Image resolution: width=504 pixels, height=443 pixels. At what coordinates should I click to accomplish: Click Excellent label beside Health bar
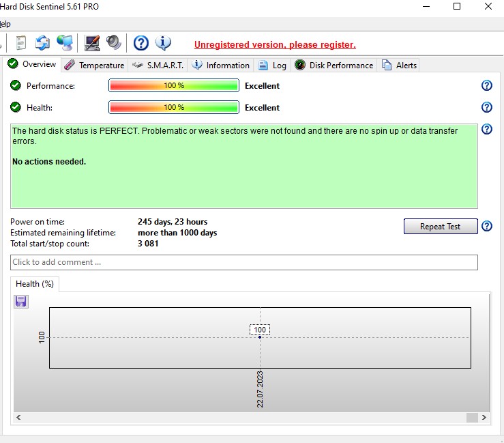263,108
